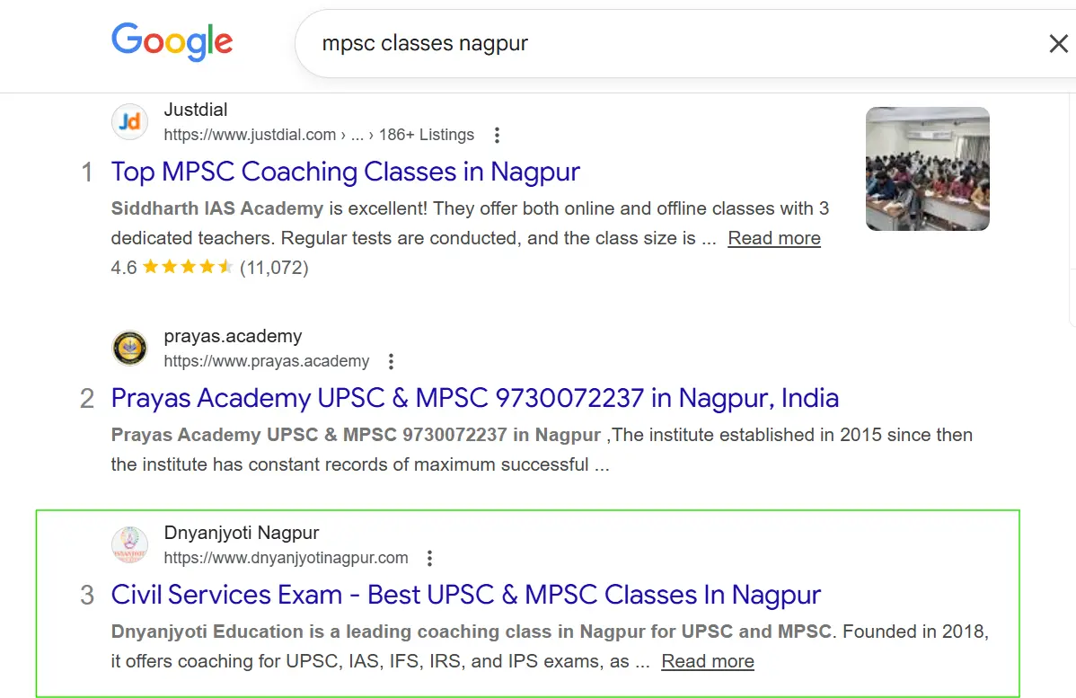Click the Dnyanjyoti Nagpur site name
Viewport: 1076px width, 698px height.
pyautogui.click(x=241, y=533)
